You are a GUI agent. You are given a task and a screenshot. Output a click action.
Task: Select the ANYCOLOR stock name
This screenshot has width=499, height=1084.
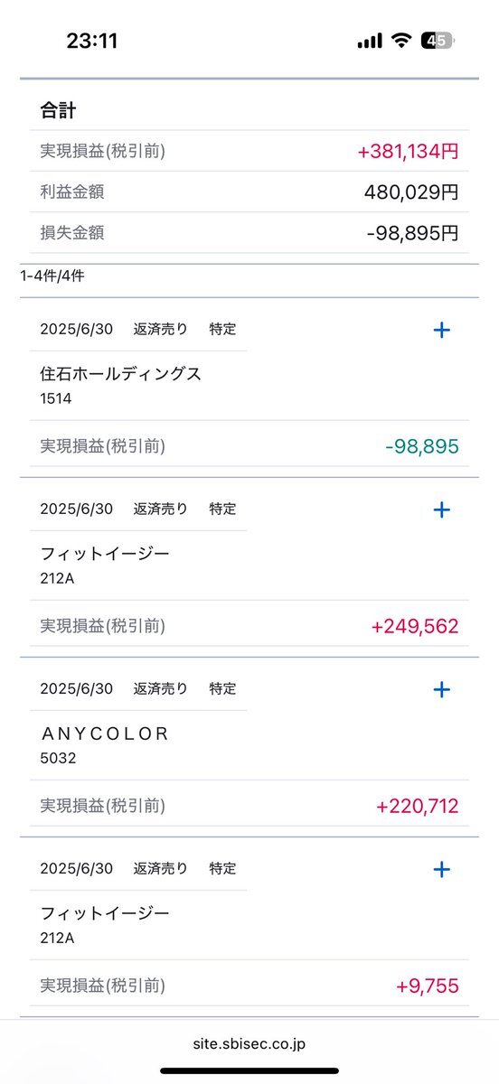pyautogui.click(x=105, y=734)
